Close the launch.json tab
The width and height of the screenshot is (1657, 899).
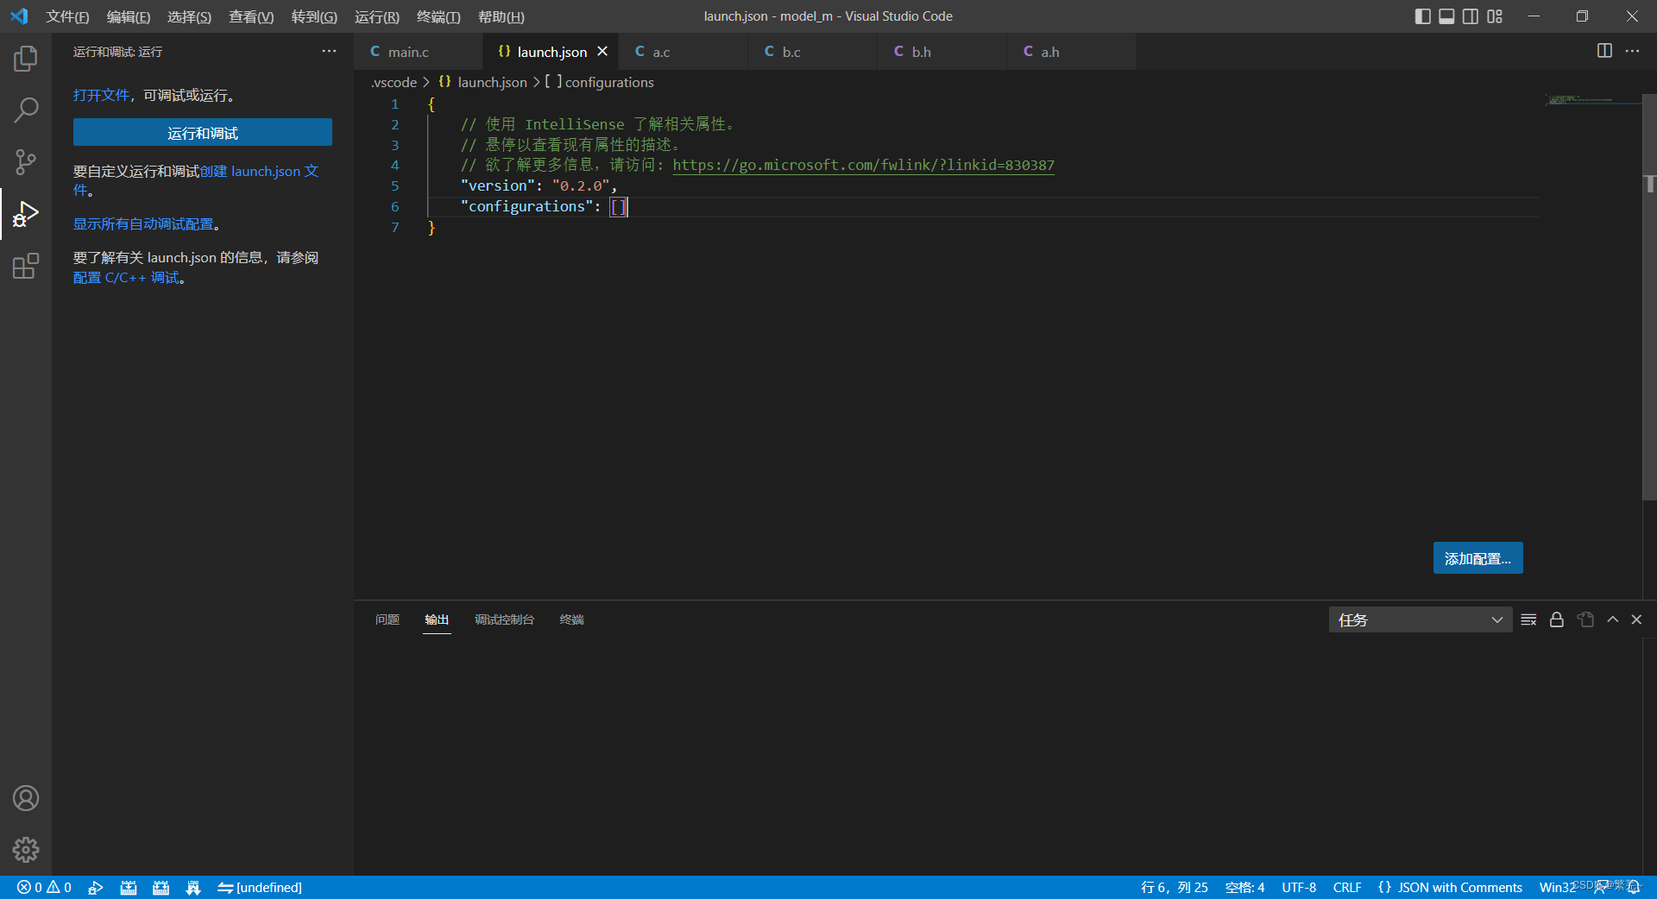(x=602, y=52)
